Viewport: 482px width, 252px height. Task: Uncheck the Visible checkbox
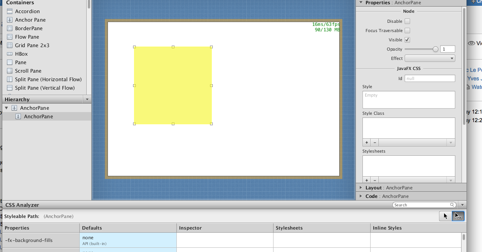[x=407, y=40]
